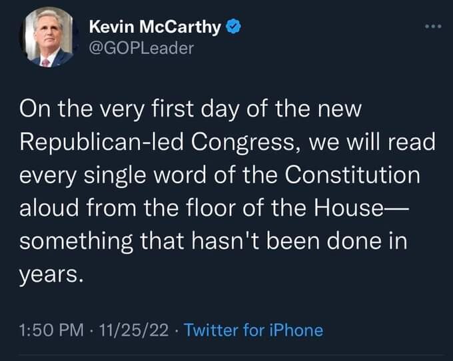Click the word aloud in tweet text
The width and height of the screenshot is (453, 361).
49,208
